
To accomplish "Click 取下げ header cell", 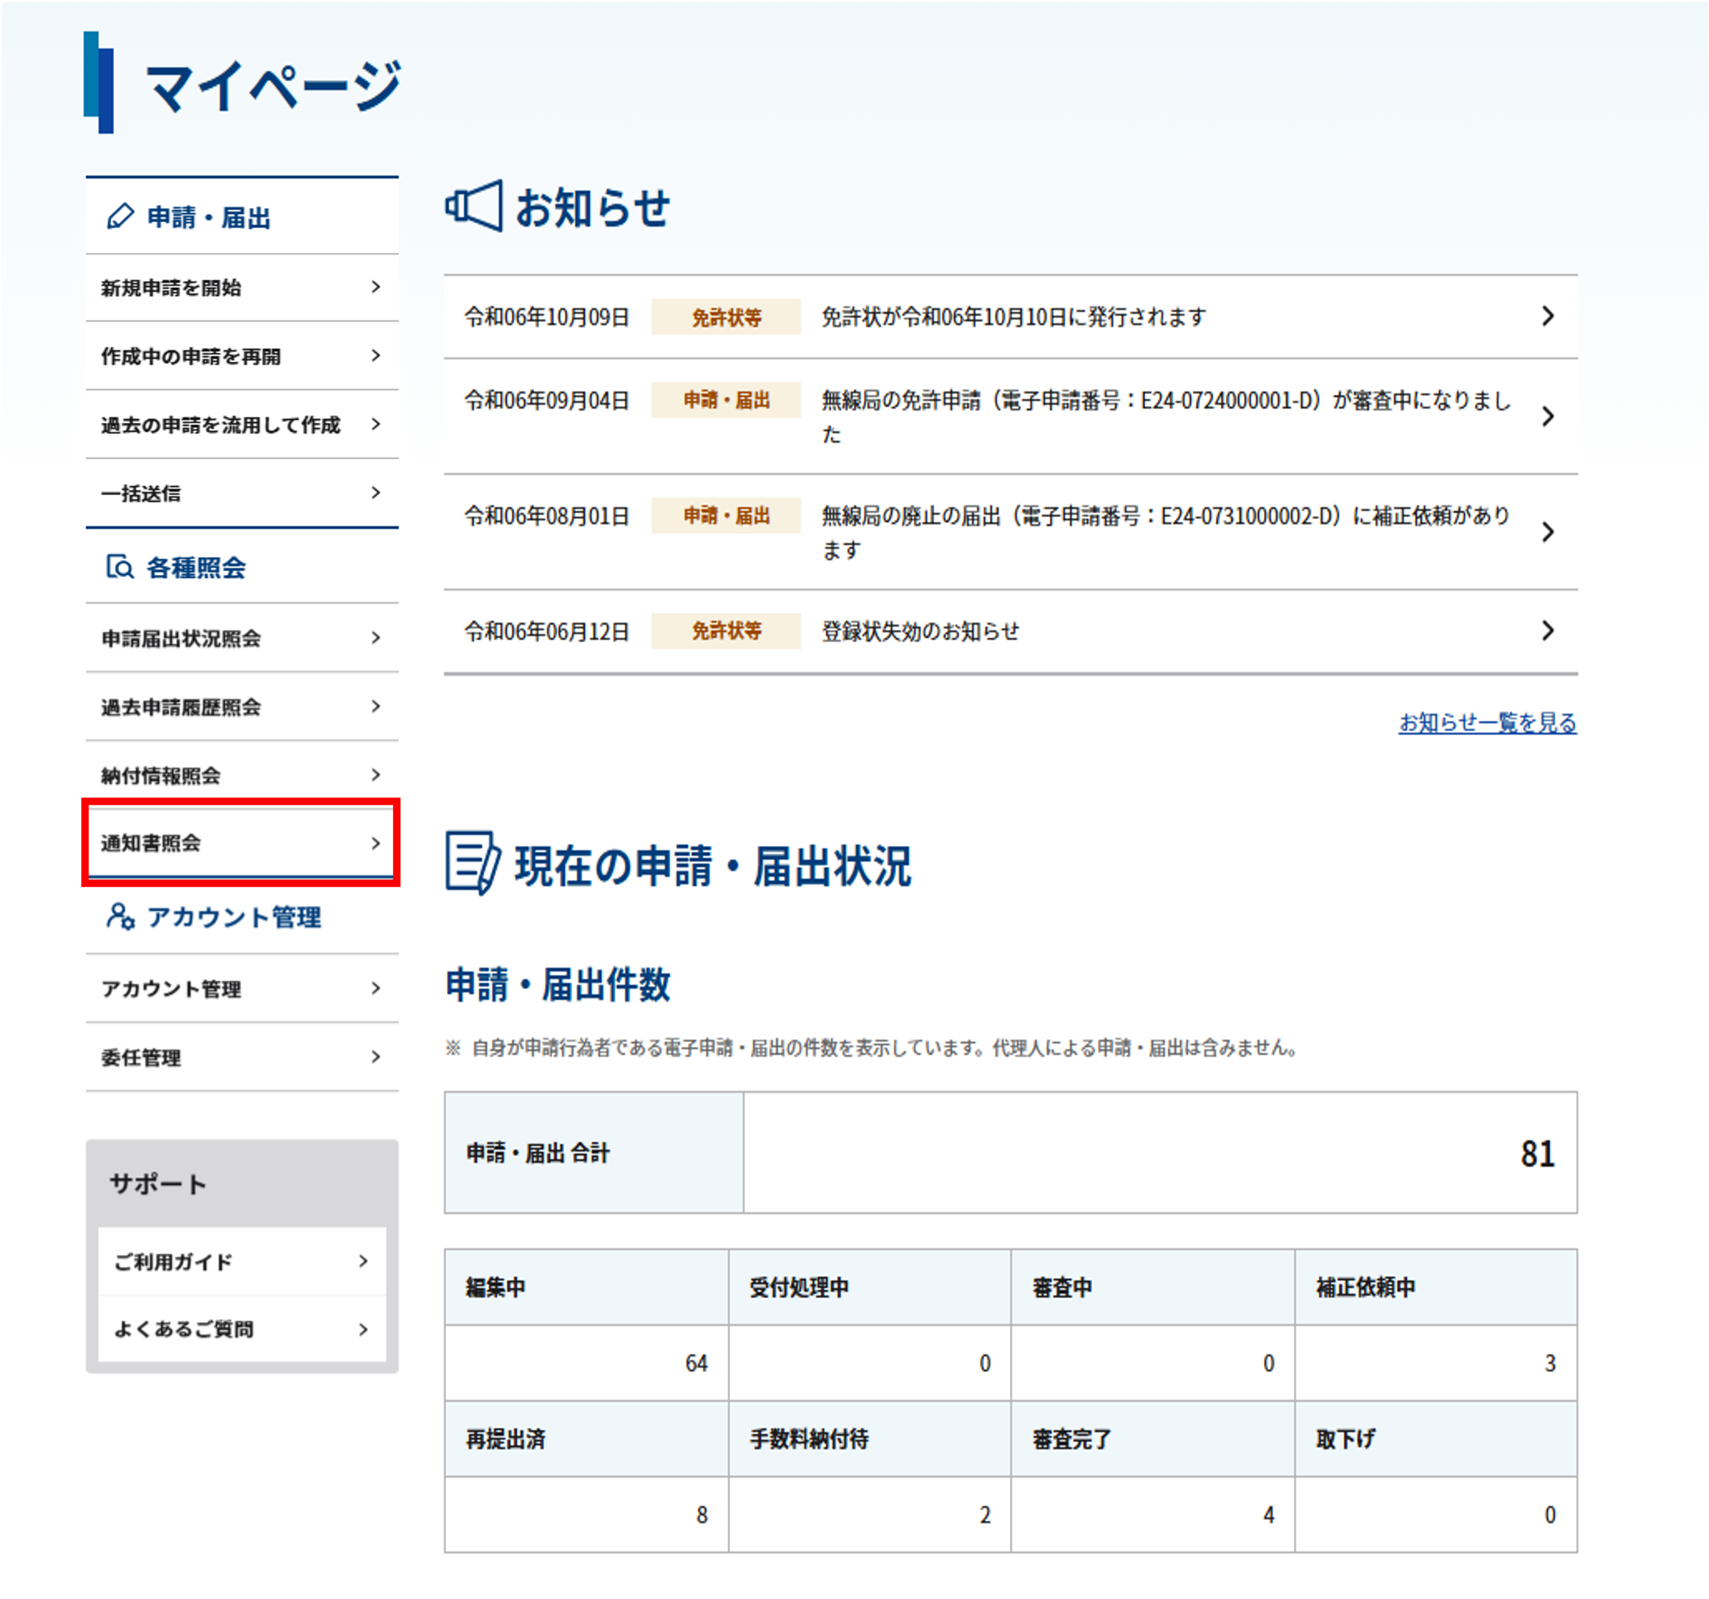I will pos(1436,1439).
